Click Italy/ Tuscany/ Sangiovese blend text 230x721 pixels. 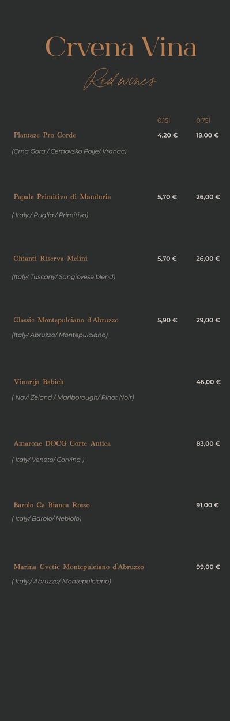click(63, 276)
